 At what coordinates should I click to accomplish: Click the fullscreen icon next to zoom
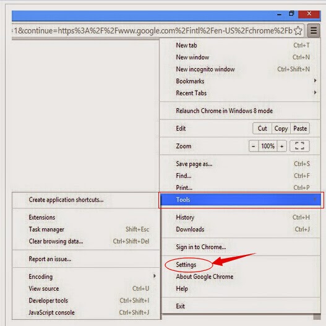[299, 146]
